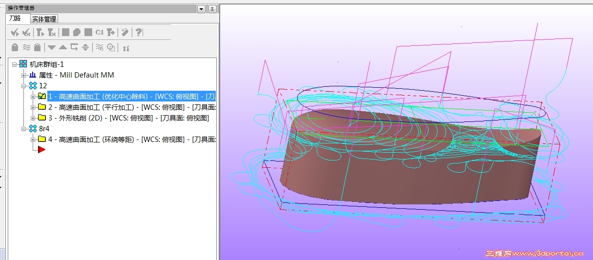Collapse the 机床群组-1 tree node

[15, 64]
